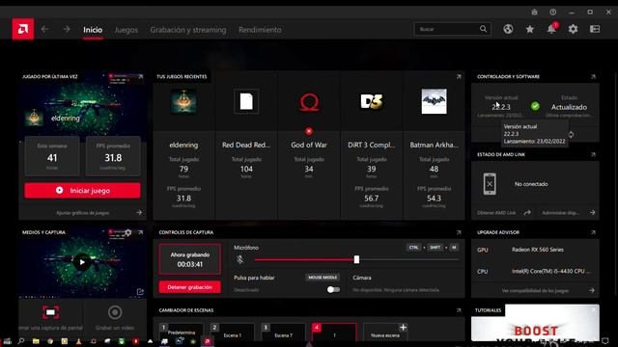Click the DiRT 3 game icon

pos(371,101)
